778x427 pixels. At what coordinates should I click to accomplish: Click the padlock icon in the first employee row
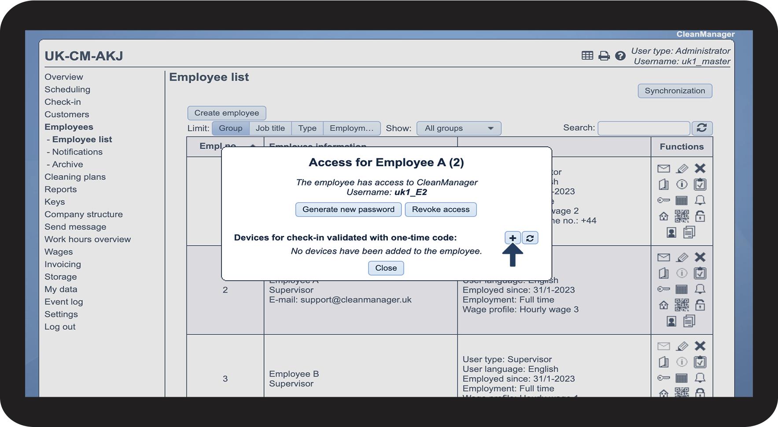click(x=700, y=215)
